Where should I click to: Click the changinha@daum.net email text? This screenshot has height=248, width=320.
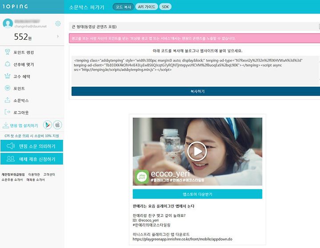click(30, 26)
